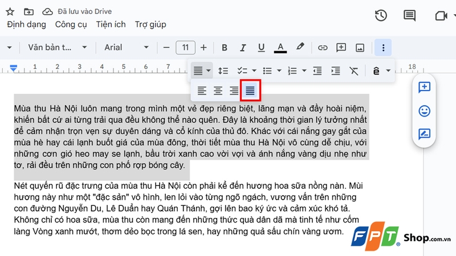Add emoji reaction from side panel

point(424,111)
